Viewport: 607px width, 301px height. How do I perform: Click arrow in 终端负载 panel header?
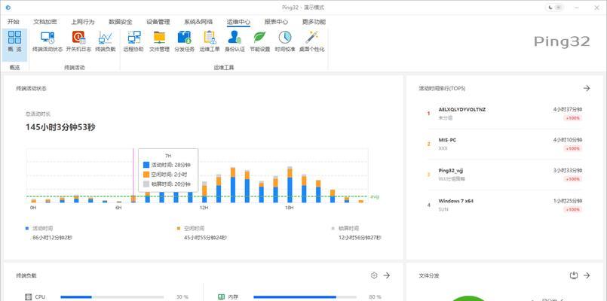coord(386,275)
